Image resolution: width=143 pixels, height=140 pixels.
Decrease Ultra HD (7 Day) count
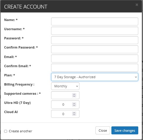pyautogui.click(x=74, y=105)
